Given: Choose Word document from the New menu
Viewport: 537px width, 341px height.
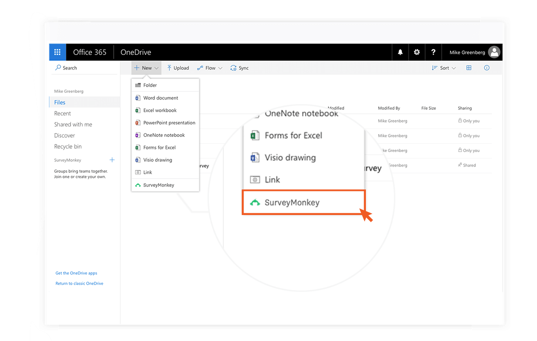Looking at the screenshot, I should point(161,98).
